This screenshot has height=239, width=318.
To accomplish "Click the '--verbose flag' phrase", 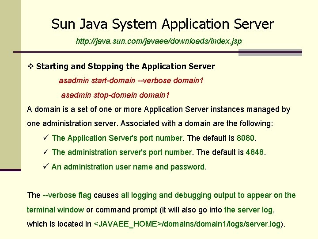I will [x=67, y=195].
